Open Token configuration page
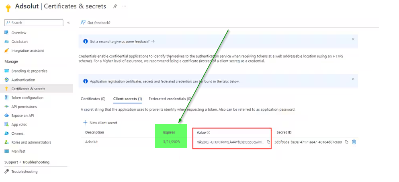399x182 pixels. point(27,98)
